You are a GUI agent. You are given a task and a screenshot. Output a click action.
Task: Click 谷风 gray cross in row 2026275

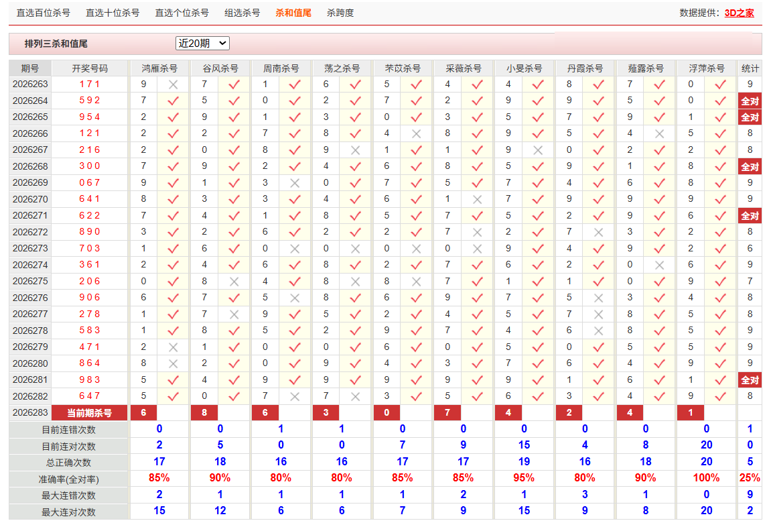(234, 282)
